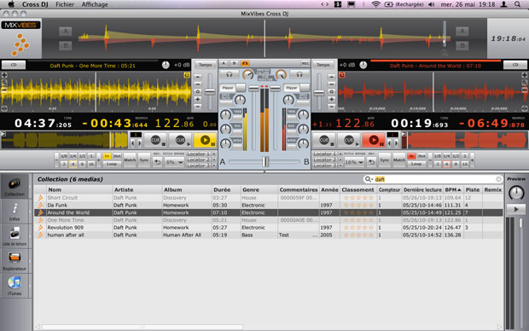Enable left channel headphone cue
The image size is (529, 331).
(x=230, y=74)
